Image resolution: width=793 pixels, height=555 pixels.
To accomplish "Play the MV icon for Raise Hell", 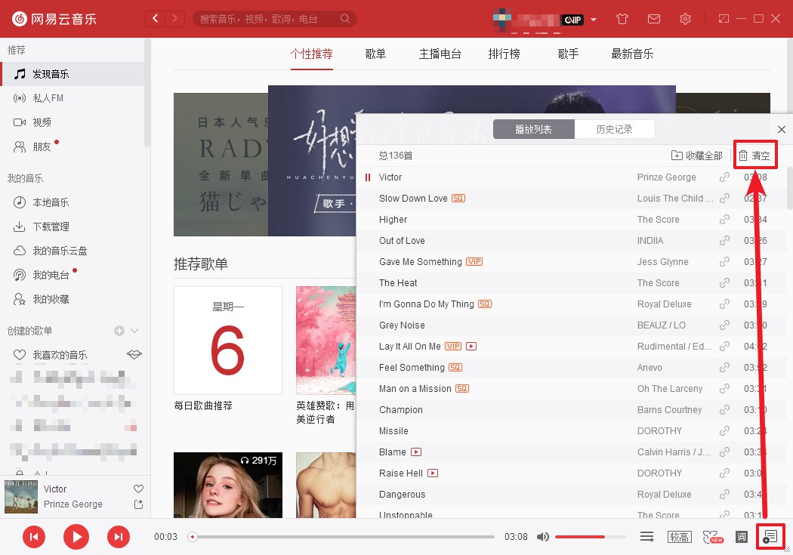I will point(433,473).
